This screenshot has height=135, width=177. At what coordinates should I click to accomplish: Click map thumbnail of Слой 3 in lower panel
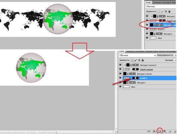coord(126,78)
